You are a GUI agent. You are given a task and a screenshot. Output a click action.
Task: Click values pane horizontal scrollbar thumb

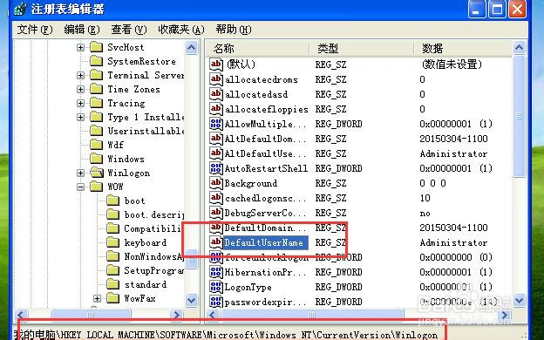311,315
